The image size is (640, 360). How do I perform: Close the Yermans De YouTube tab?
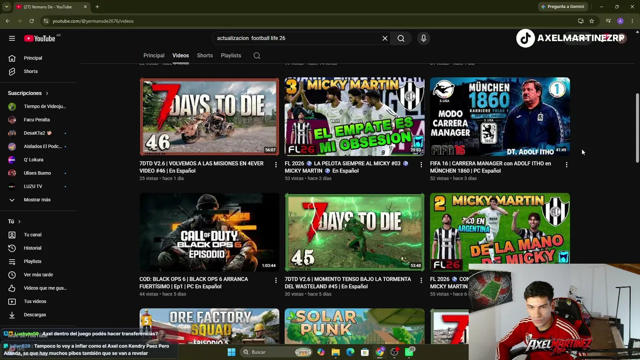[85, 6]
